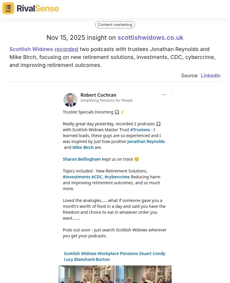Click the Sharon Bellingham mention
This screenshot has height=283, width=230.
point(82,159)
